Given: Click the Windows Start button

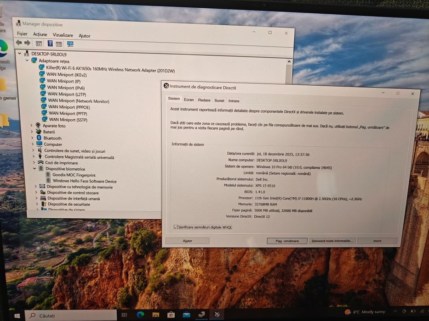Looking at the screenshot, I should pyautogui.click(x=17, y=315).
